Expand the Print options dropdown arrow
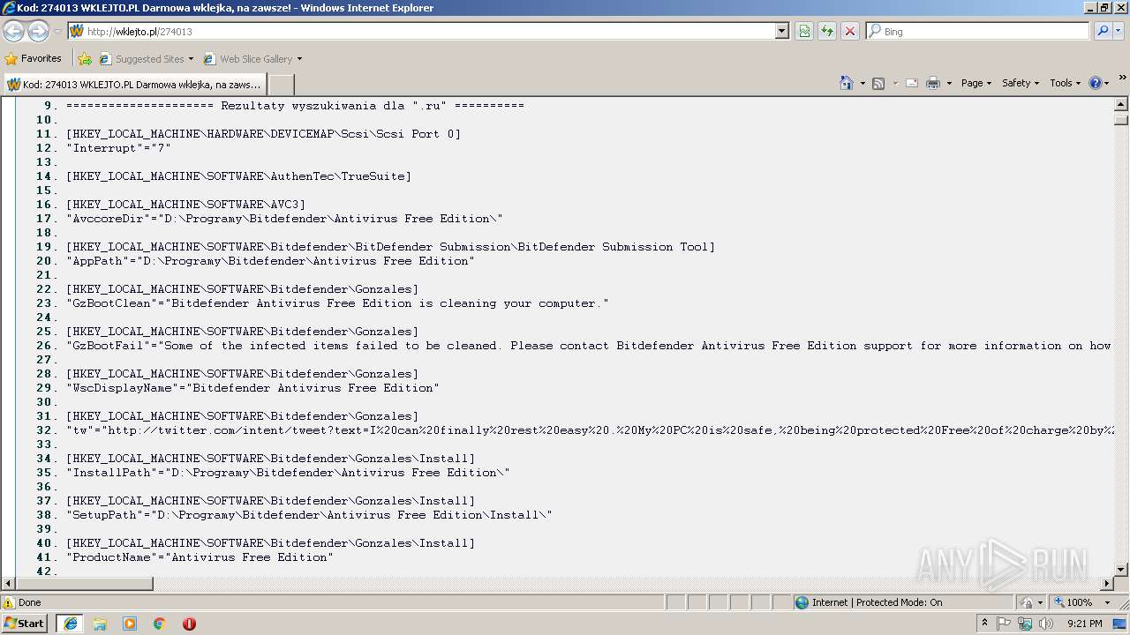Viewport: 1130px width, 635px height. [949, 83]
